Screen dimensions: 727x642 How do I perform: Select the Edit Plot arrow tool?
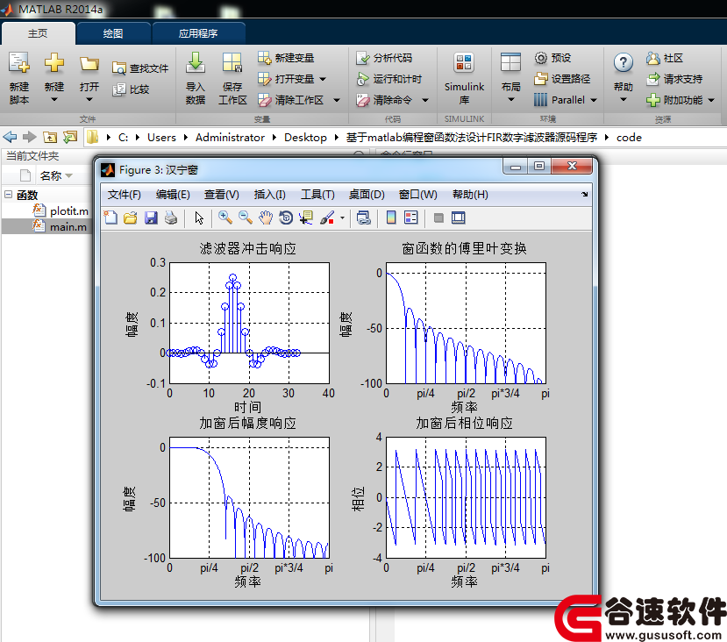pos(199,218)
